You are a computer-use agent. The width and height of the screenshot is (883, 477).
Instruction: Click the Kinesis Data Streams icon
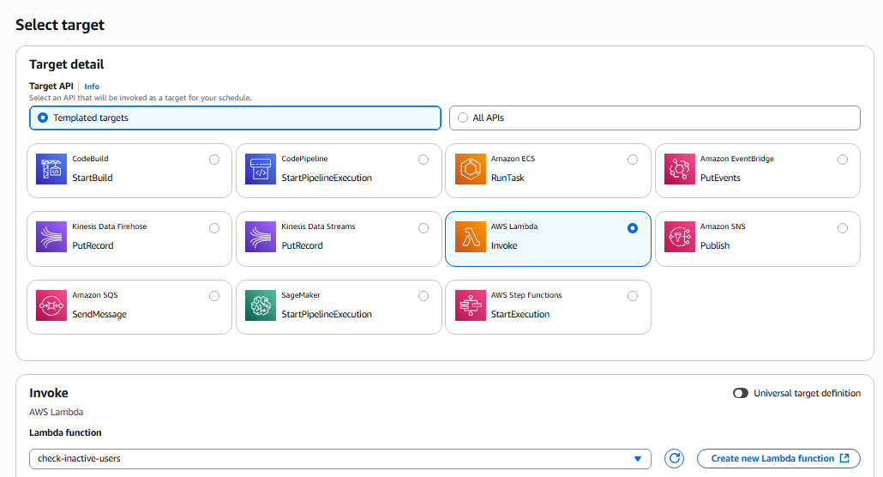(261, 237)
